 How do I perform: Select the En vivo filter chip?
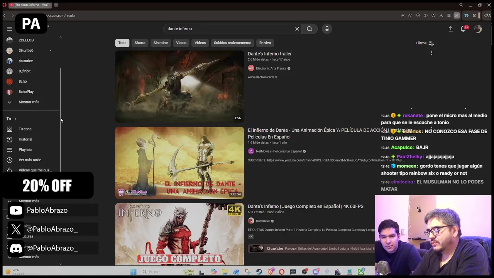pyautogui.click(x=265, y=43)
